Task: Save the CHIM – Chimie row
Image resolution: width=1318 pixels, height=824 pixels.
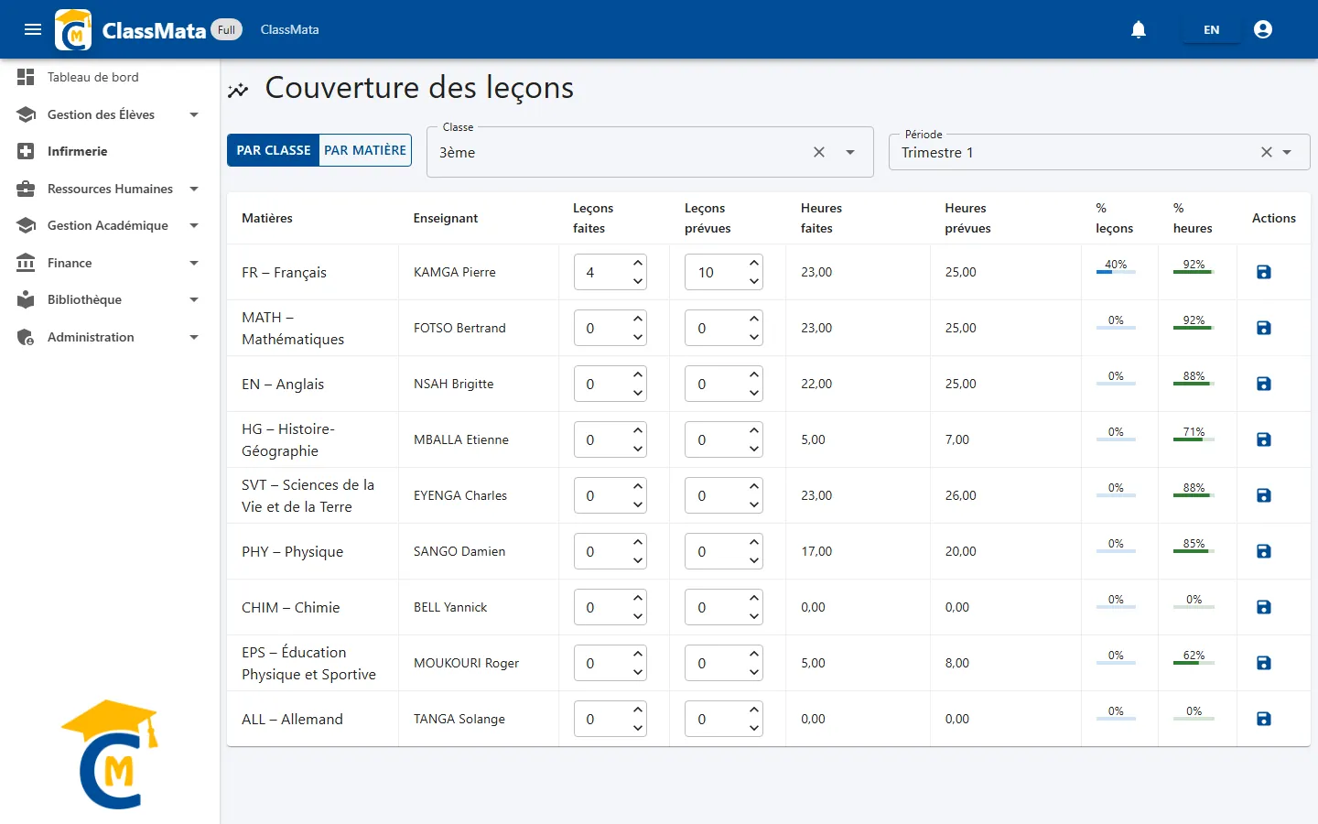Action: coord(1264,607)
